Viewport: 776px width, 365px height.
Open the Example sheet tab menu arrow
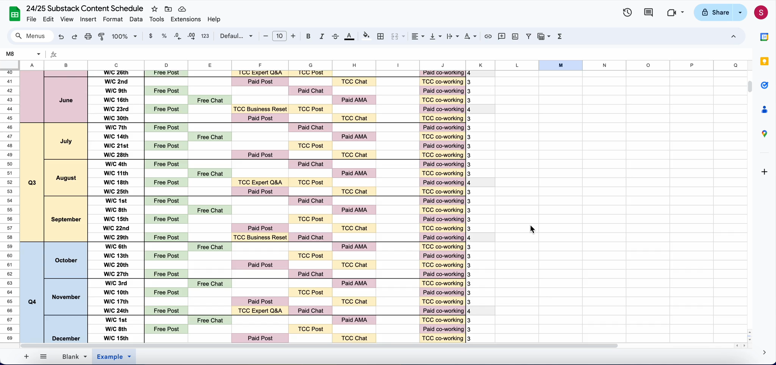(x=129, y=356)
